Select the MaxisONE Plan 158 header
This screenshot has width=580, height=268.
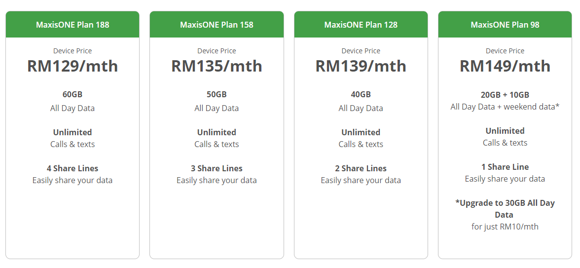[217, 25]
